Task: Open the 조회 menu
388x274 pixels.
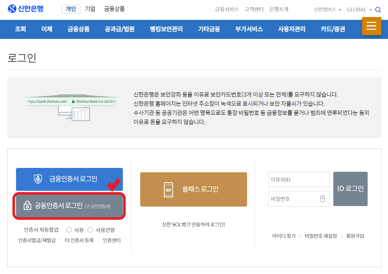Action: point(20,29)
